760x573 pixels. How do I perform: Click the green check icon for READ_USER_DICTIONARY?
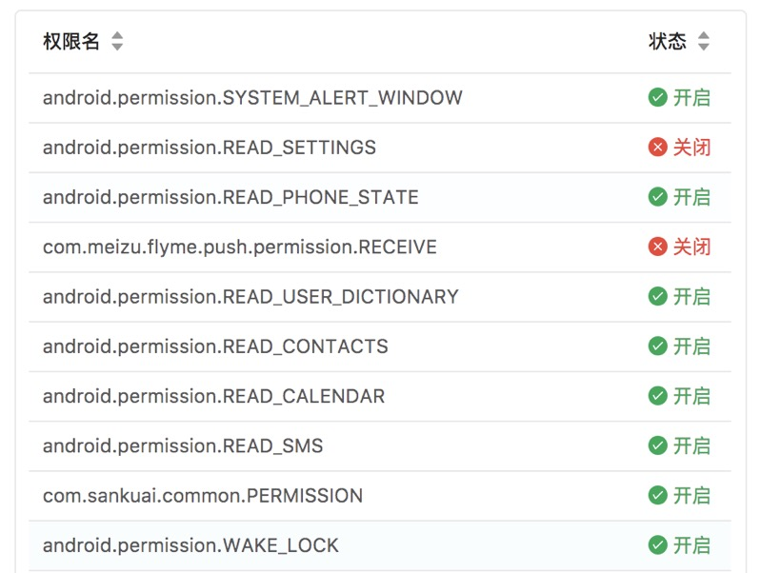[657, 297]
